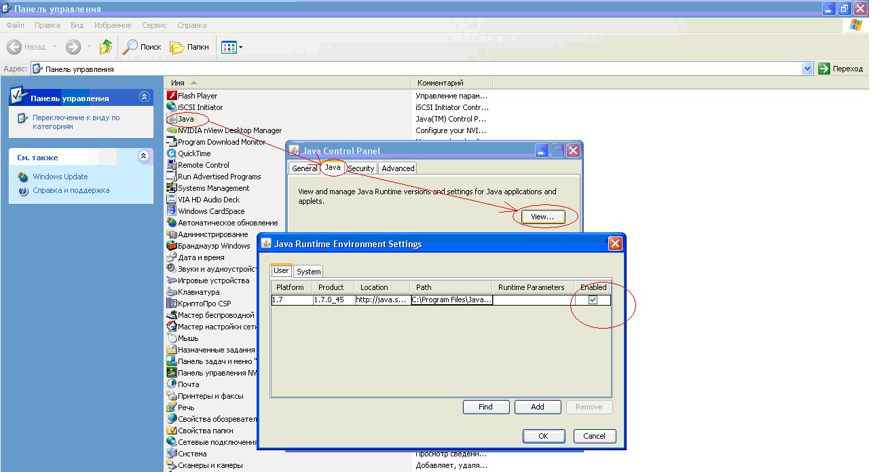
Task: Open the Избранное menu
Action: click(x=113, y=25)
